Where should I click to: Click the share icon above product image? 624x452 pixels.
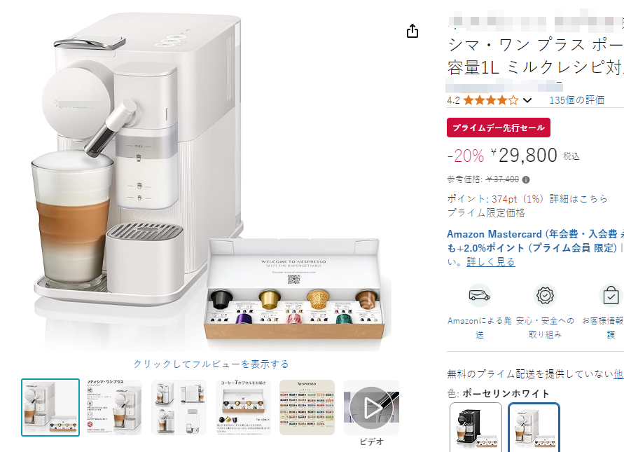point(412,31)
